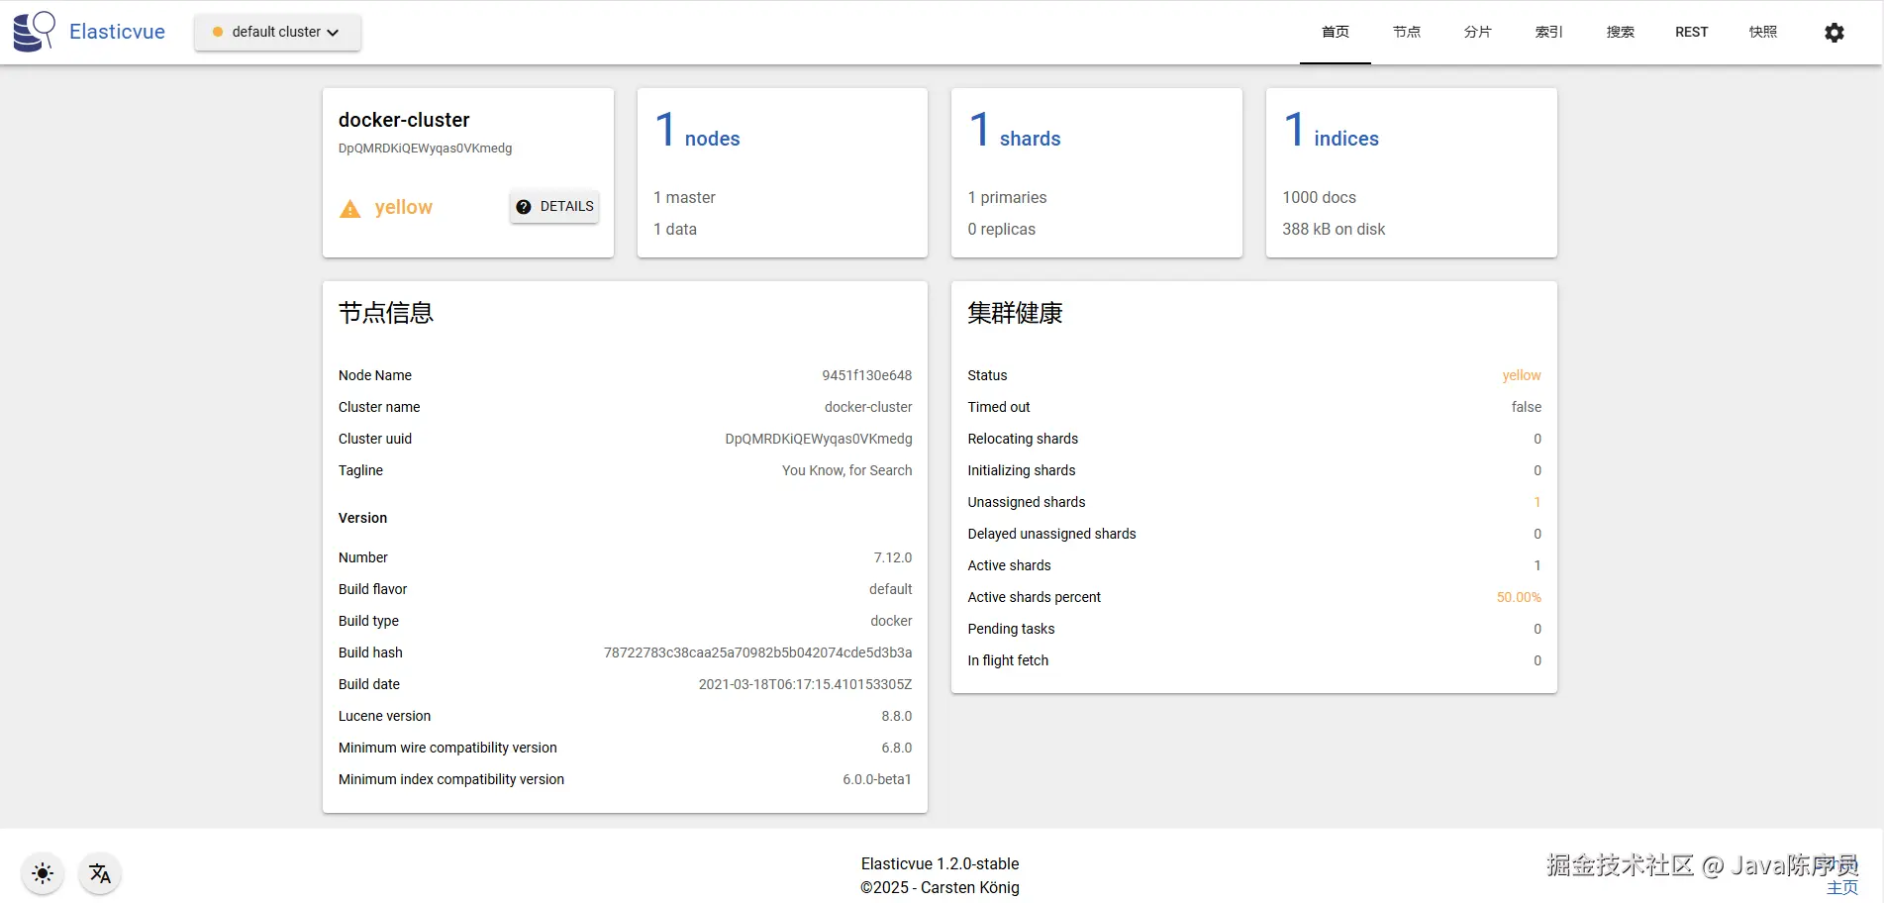The width and height of the screenshot is (1884, 903).
Task: Click the 388 kB on disk text
Action: coord(1334,230)
